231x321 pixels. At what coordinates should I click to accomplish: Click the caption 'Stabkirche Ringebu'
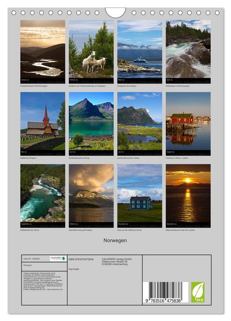point(28,158)
